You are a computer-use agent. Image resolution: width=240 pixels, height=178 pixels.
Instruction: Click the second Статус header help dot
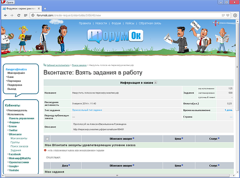coord(219,165)
